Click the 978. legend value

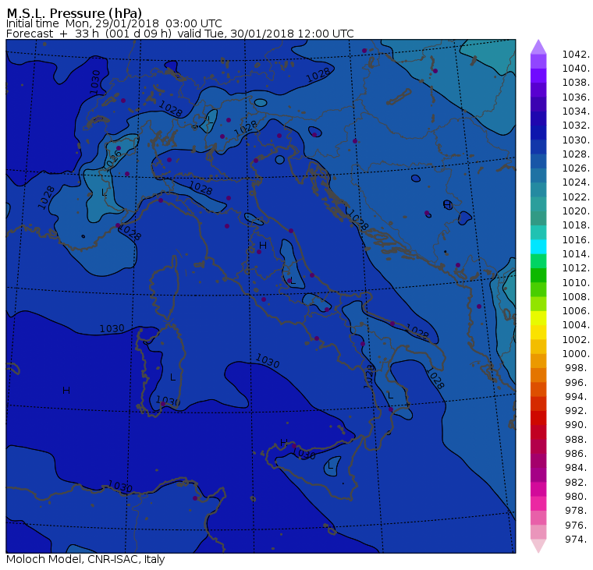pos(577,510)
